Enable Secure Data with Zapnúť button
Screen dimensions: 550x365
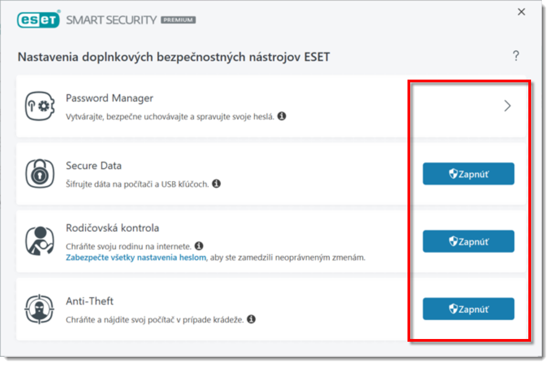[x=468, y=174]
